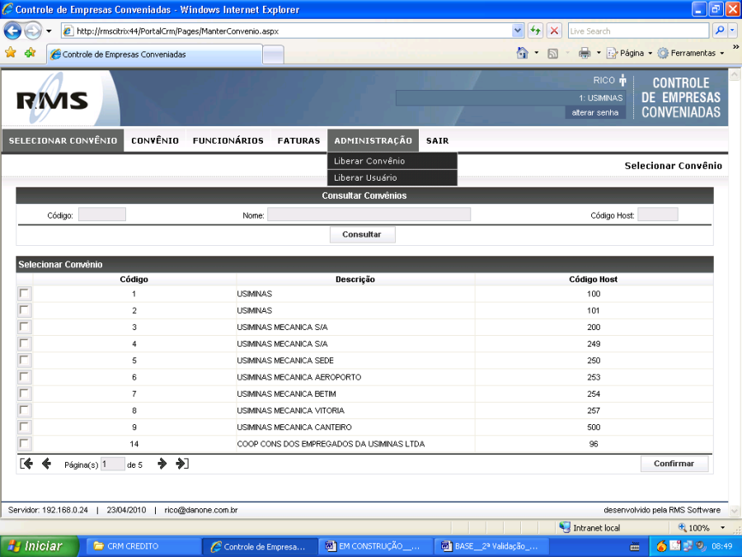Click the Código input field
Image resolution: width=742 pixels, height=557 pixels.
click(x=101, y=215)
